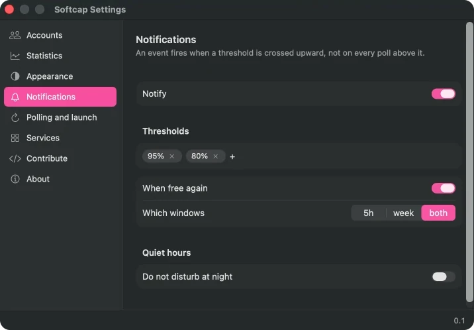The height and width of the screenshot is (330, 474).
Task: Select the both windows option
Action: 438,213
